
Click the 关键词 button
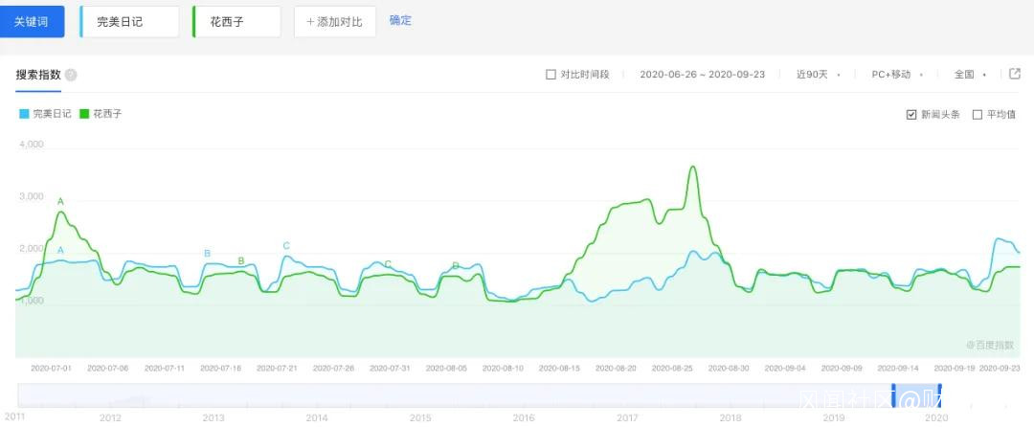(32, 22)
